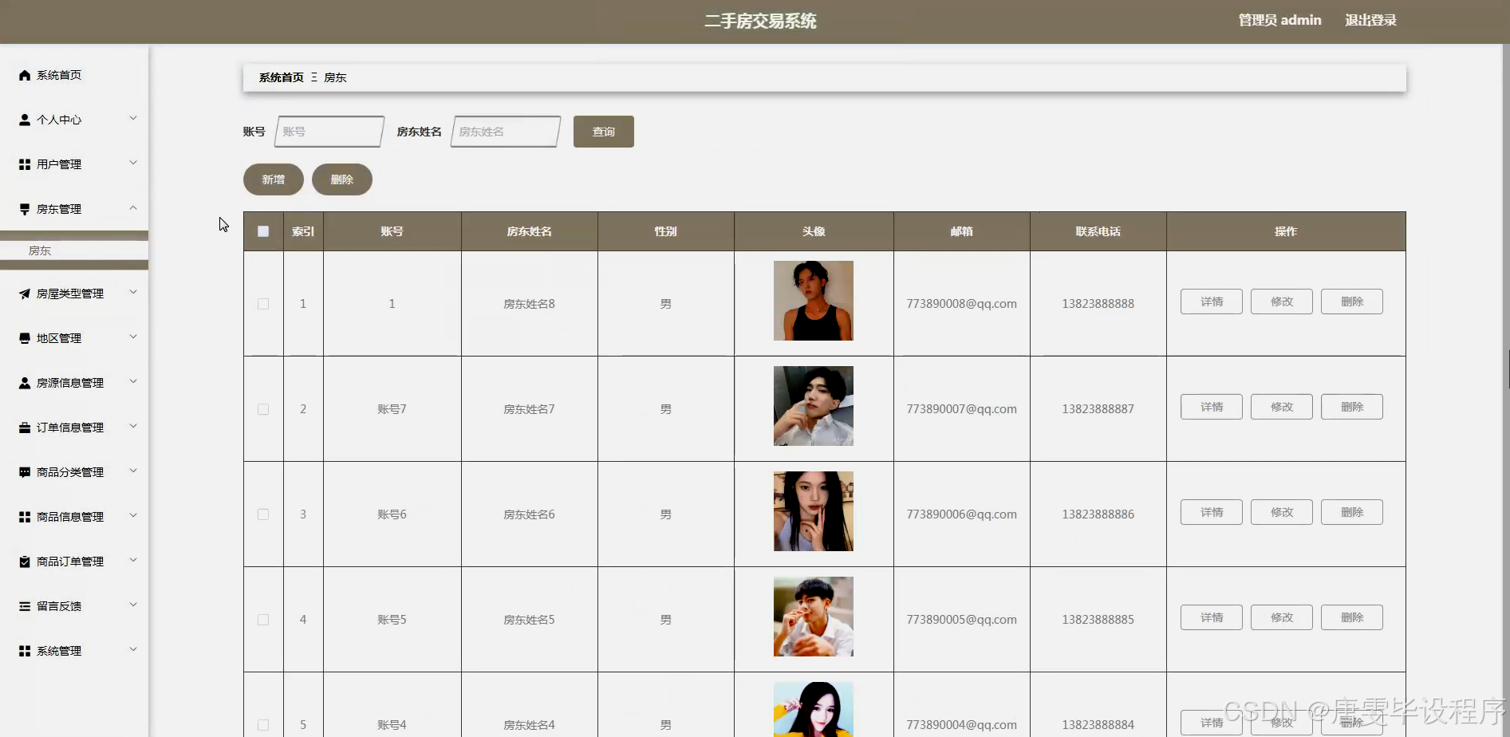Focus the 房东姓名 search input
Screen dimensions: 1510x737
click(506, 132)
